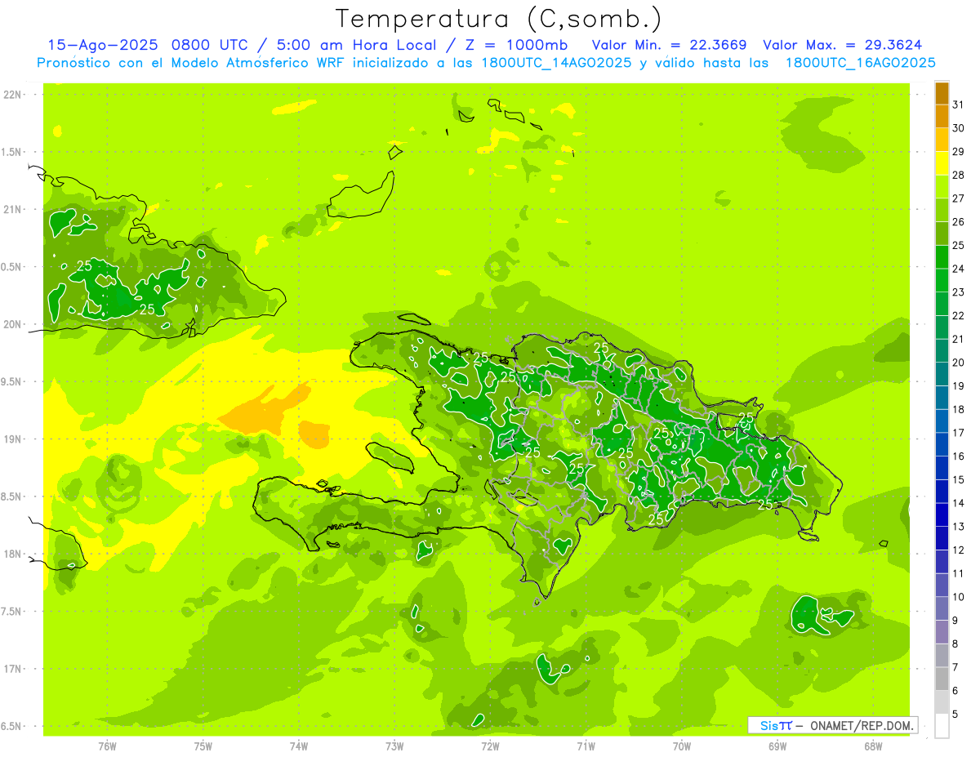Click the '68W' longitude axis label
The width and height of the screenshot is (980, 757).
pos(872,746)
